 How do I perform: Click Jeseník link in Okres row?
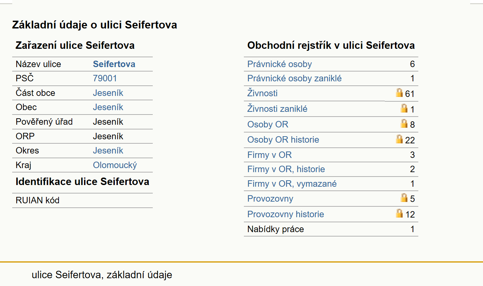[x=108, y=150]
